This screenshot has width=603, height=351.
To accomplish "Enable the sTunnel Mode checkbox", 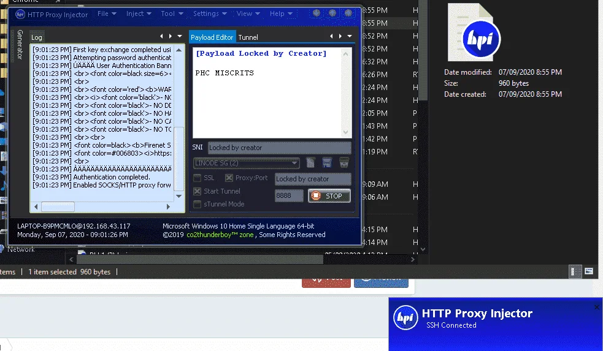I will point(198,205).
